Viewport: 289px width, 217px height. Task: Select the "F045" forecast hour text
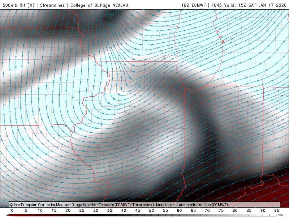pyautogui.click(x=216, y=5)
